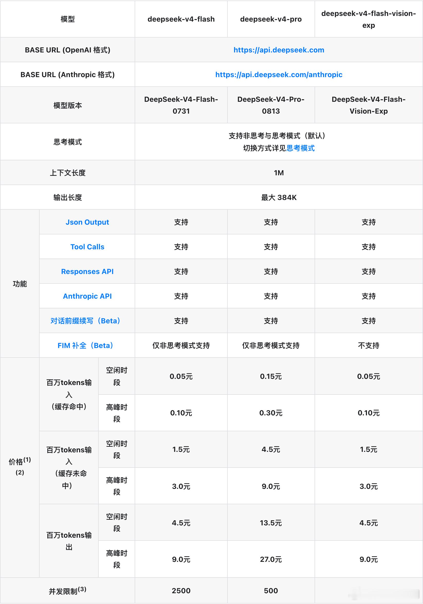Click the 功能 section label

click(x=20, y=284)
